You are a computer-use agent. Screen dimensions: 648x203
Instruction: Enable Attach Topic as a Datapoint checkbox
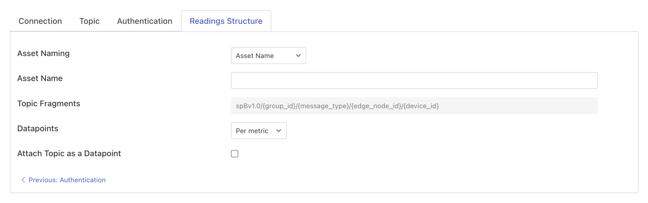pyautogui.click(x=235, y=154)
